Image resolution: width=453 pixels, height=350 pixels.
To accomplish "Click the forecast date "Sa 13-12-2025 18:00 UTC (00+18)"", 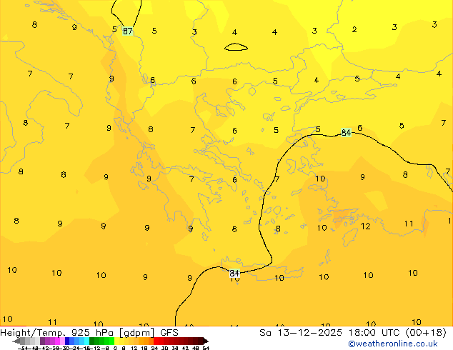I will point(353,333).
